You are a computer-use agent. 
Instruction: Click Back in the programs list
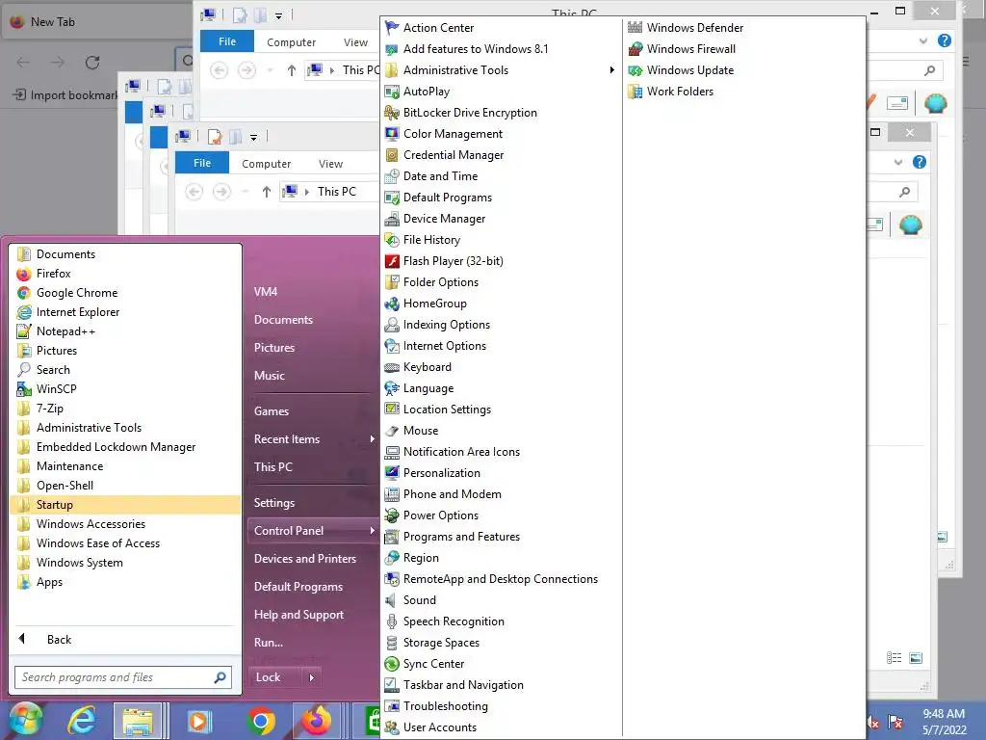click(x=59, y=640)
